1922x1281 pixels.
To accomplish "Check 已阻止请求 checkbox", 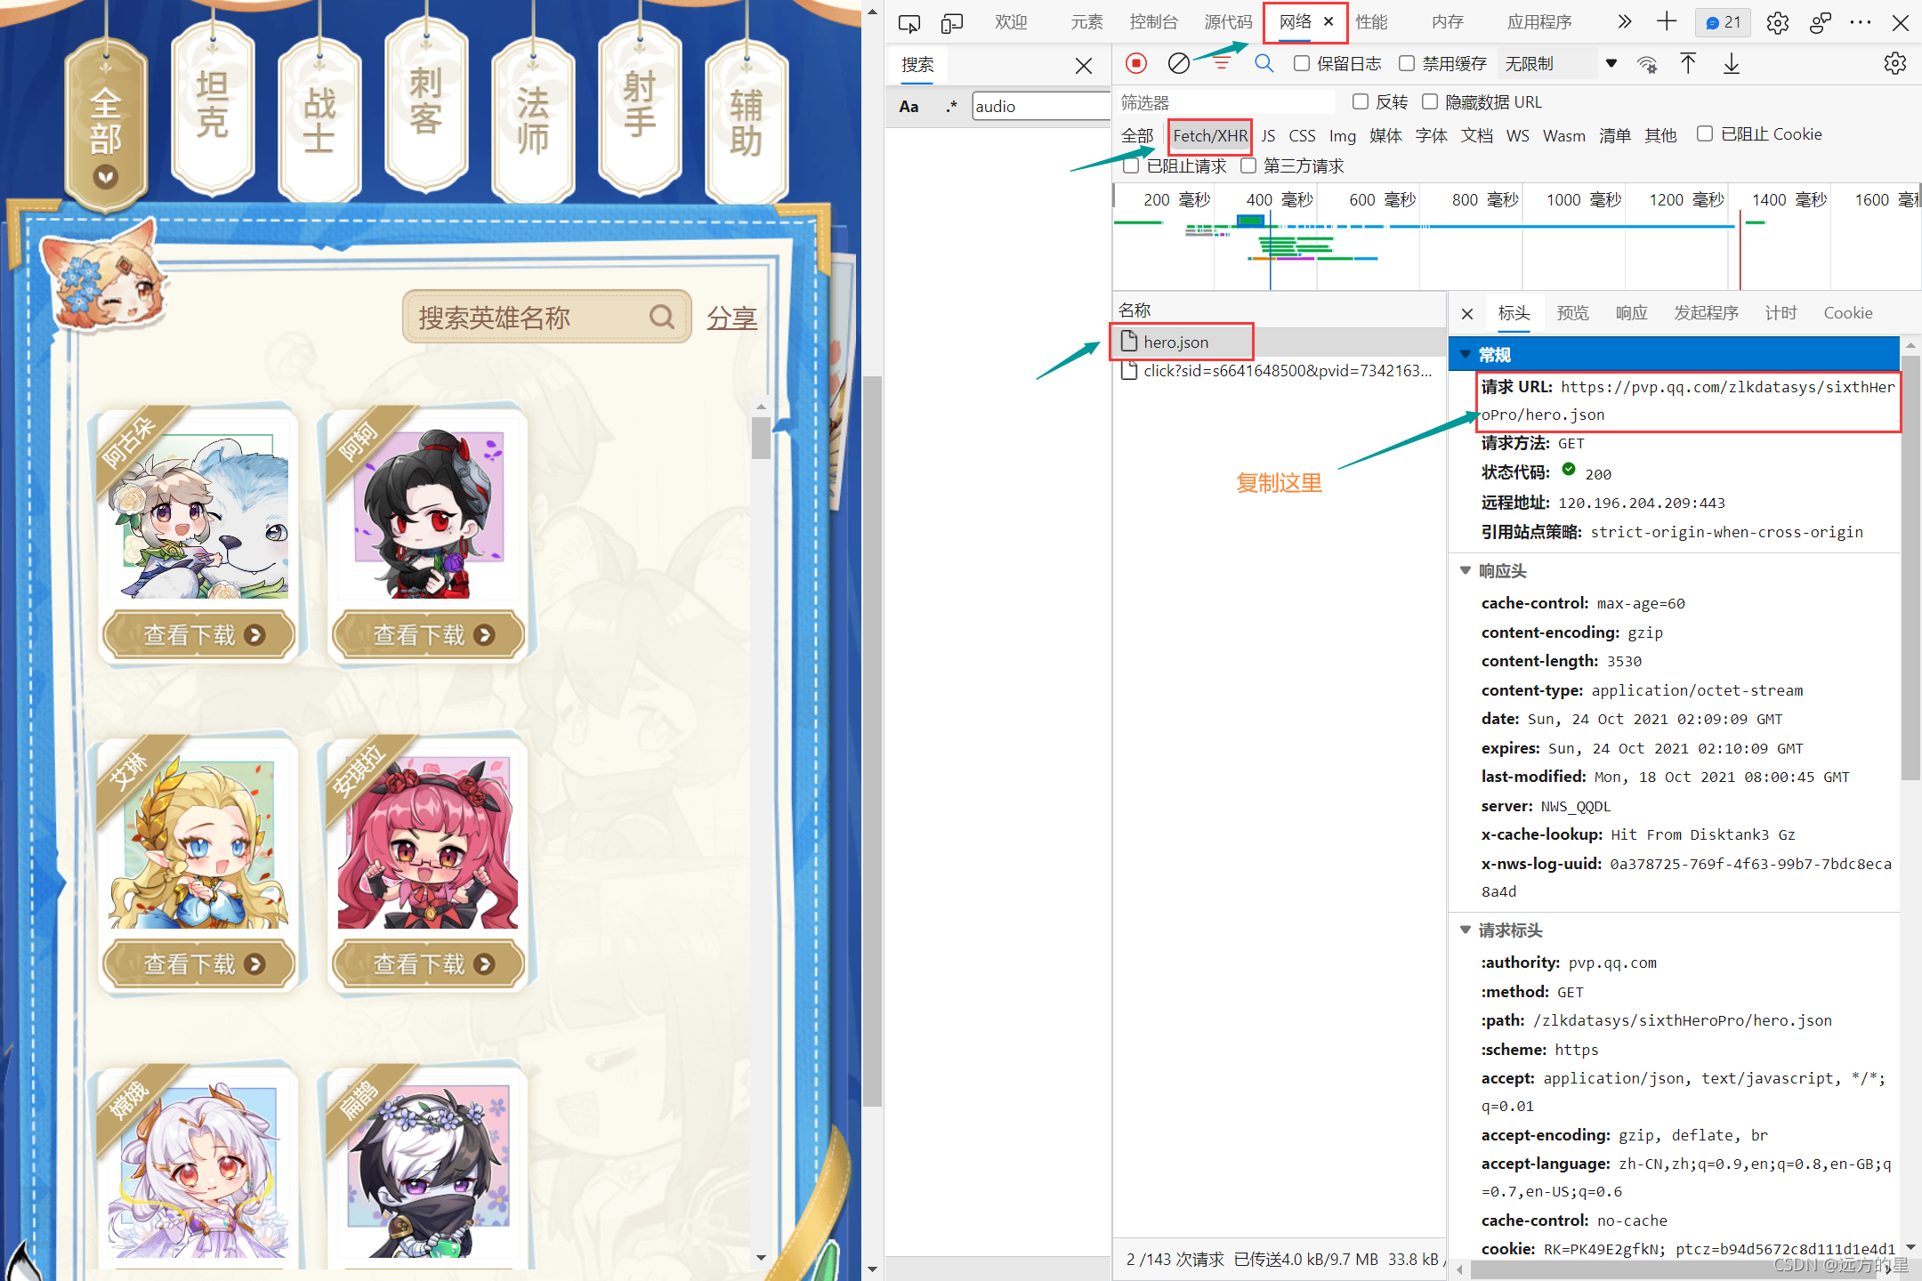I will pyautogui.click(x=1131, y=165).
